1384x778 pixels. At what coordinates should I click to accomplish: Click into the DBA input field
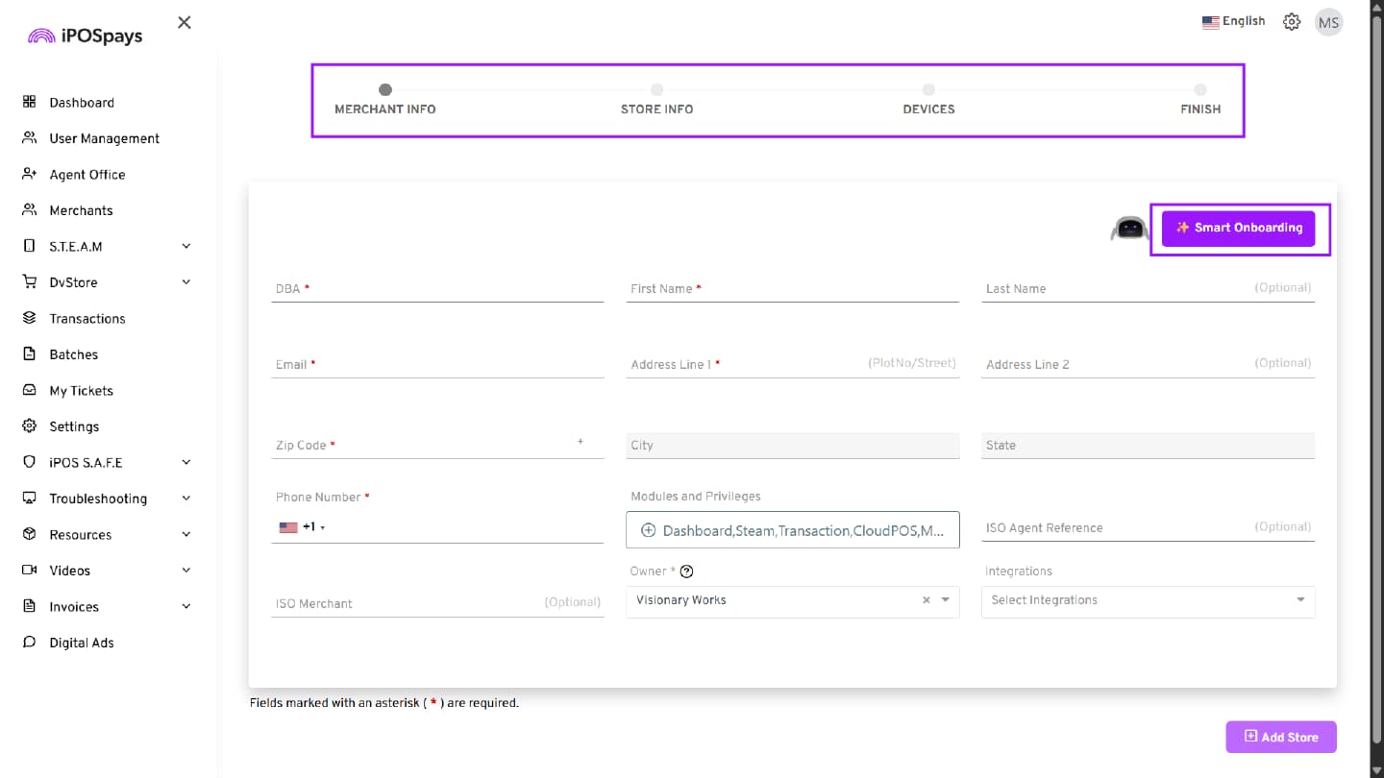[437, 289]
